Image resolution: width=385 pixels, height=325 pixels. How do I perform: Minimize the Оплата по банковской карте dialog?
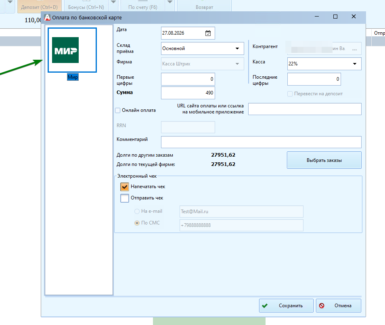317,17
